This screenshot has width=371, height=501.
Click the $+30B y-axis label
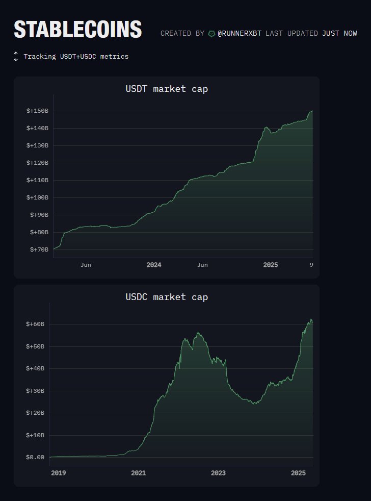point(36,391)
